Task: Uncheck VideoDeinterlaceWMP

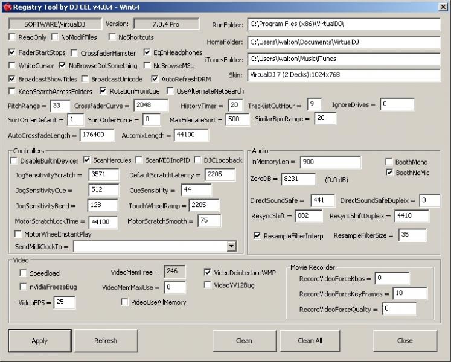Action: pyautogui.click(x=208, y=272)
